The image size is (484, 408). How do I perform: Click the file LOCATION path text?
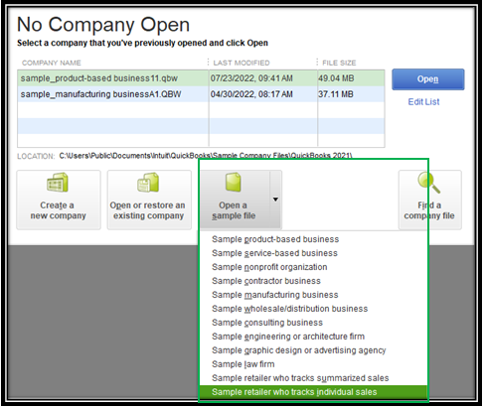click(x=206, y=156)
